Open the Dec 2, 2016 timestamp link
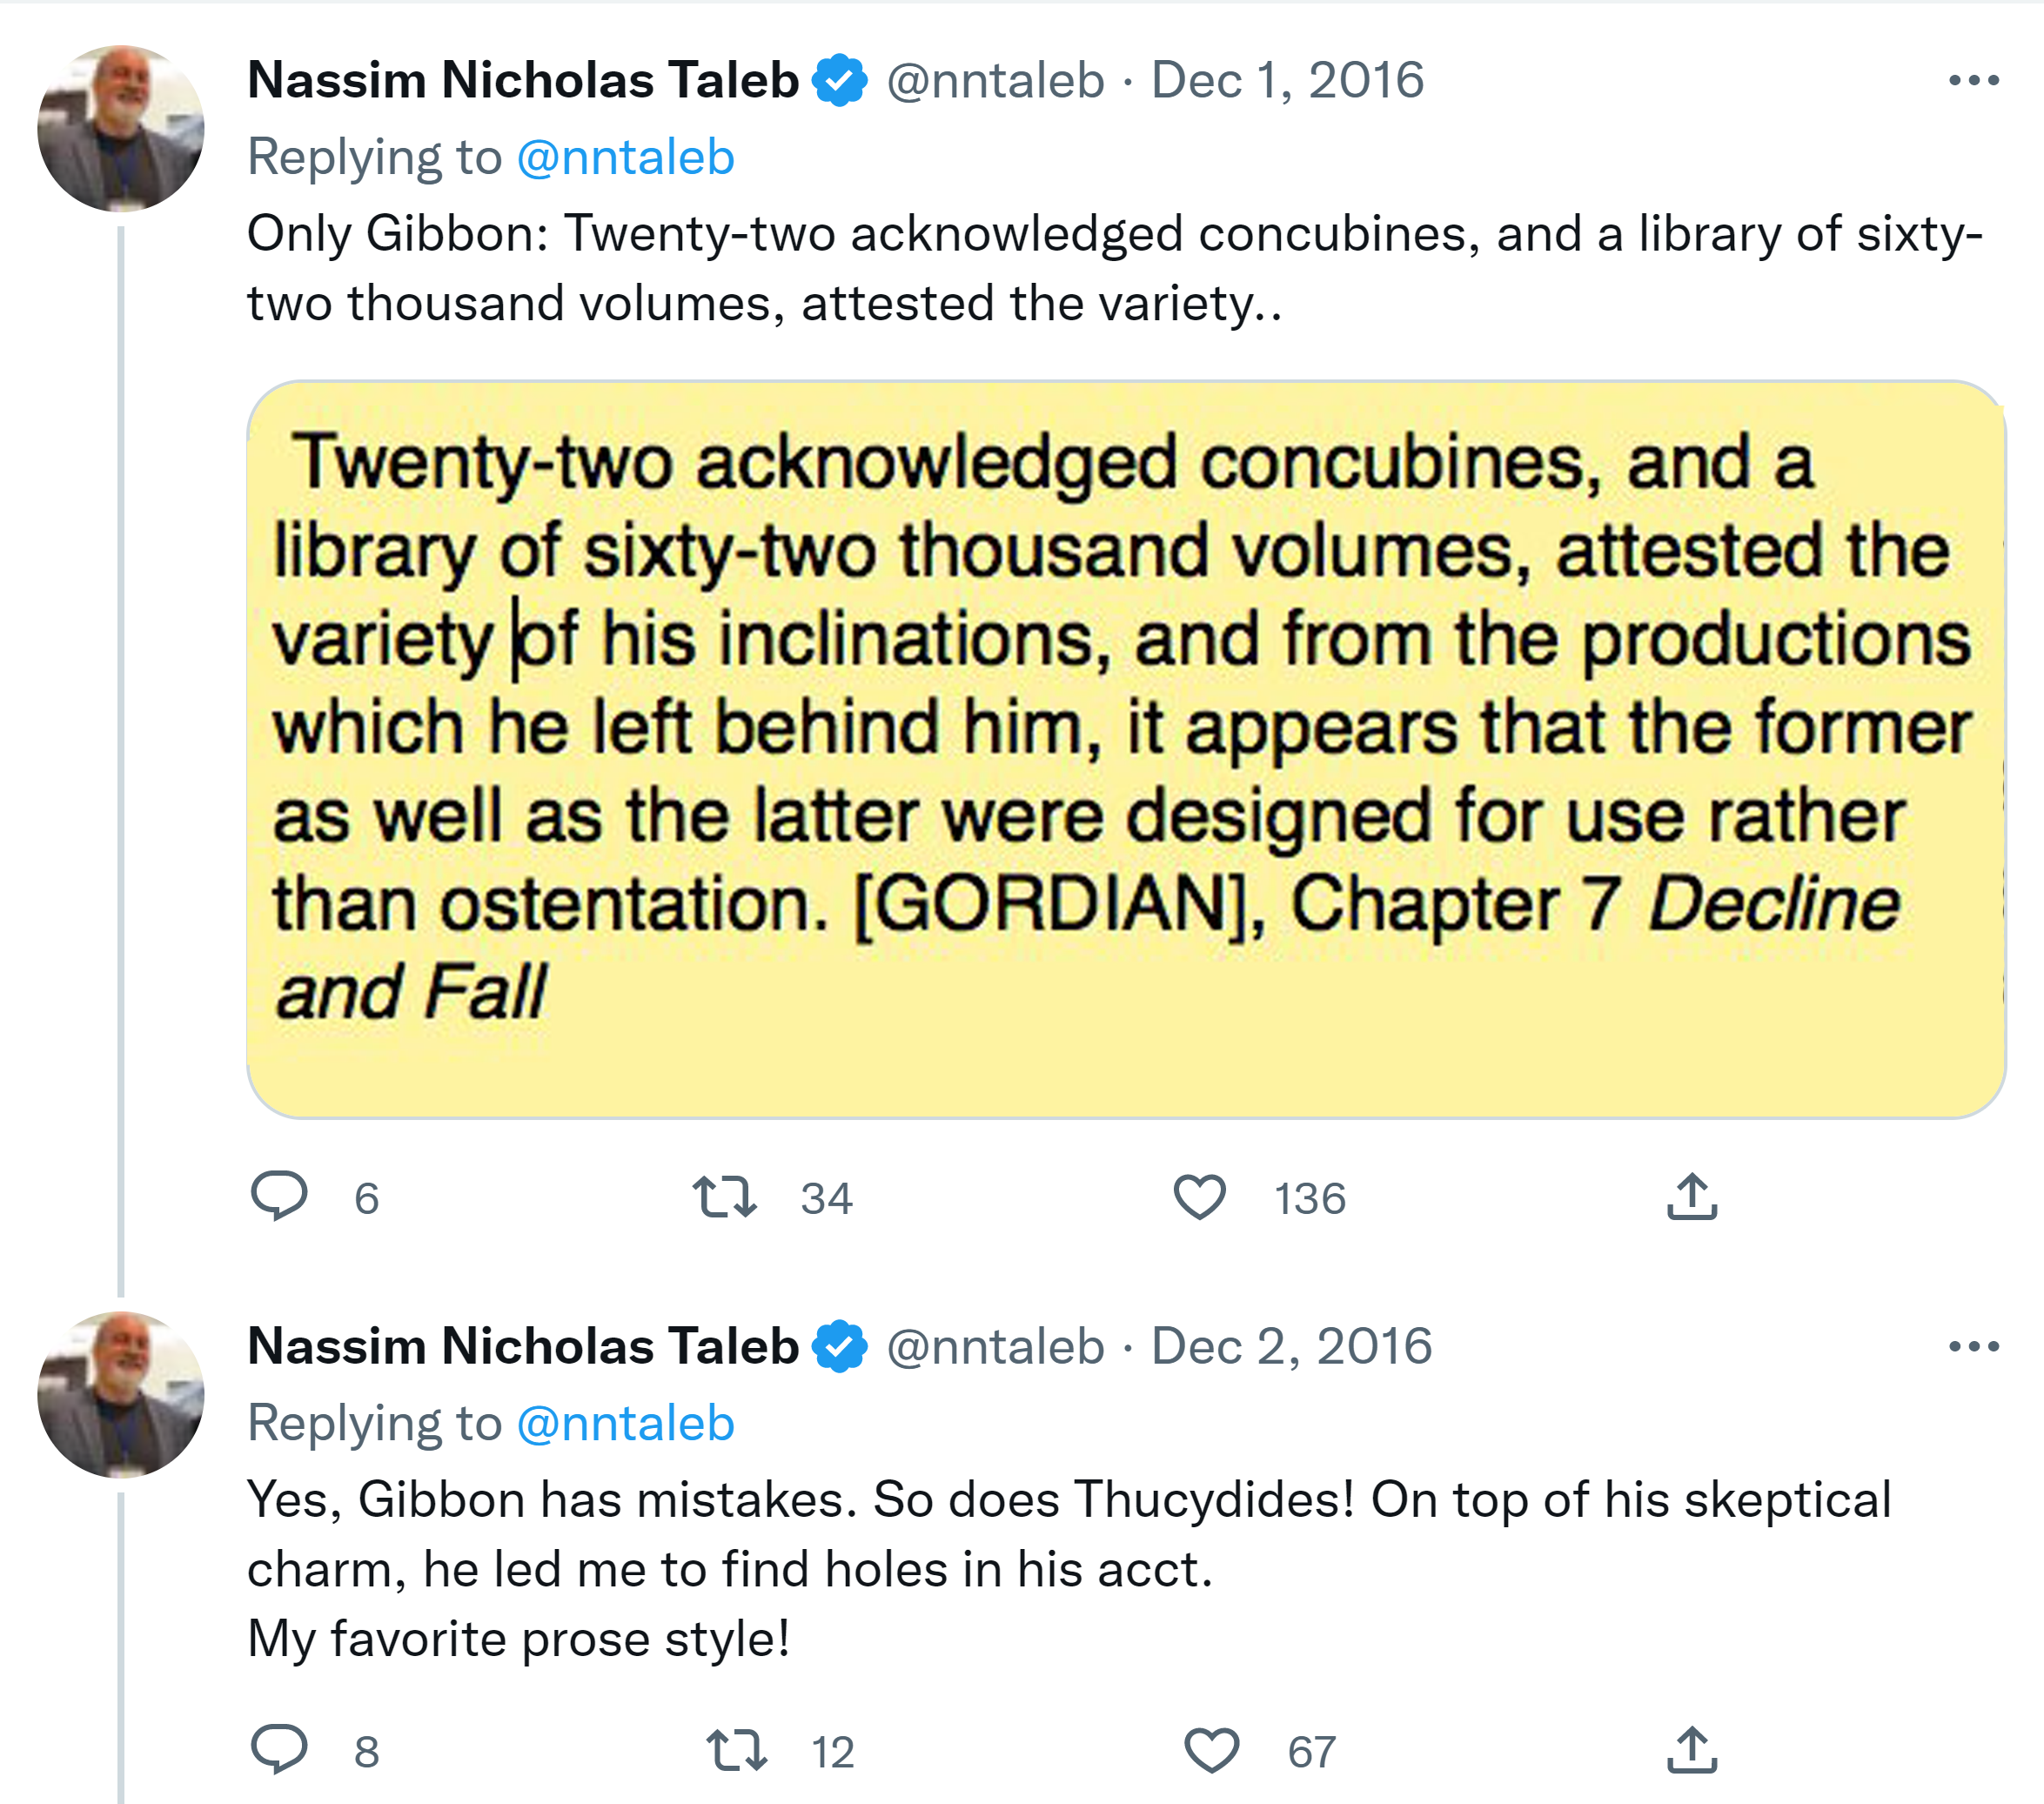The height and width of the screenshot is (1804, 2044). (x=1291, y=1347)
